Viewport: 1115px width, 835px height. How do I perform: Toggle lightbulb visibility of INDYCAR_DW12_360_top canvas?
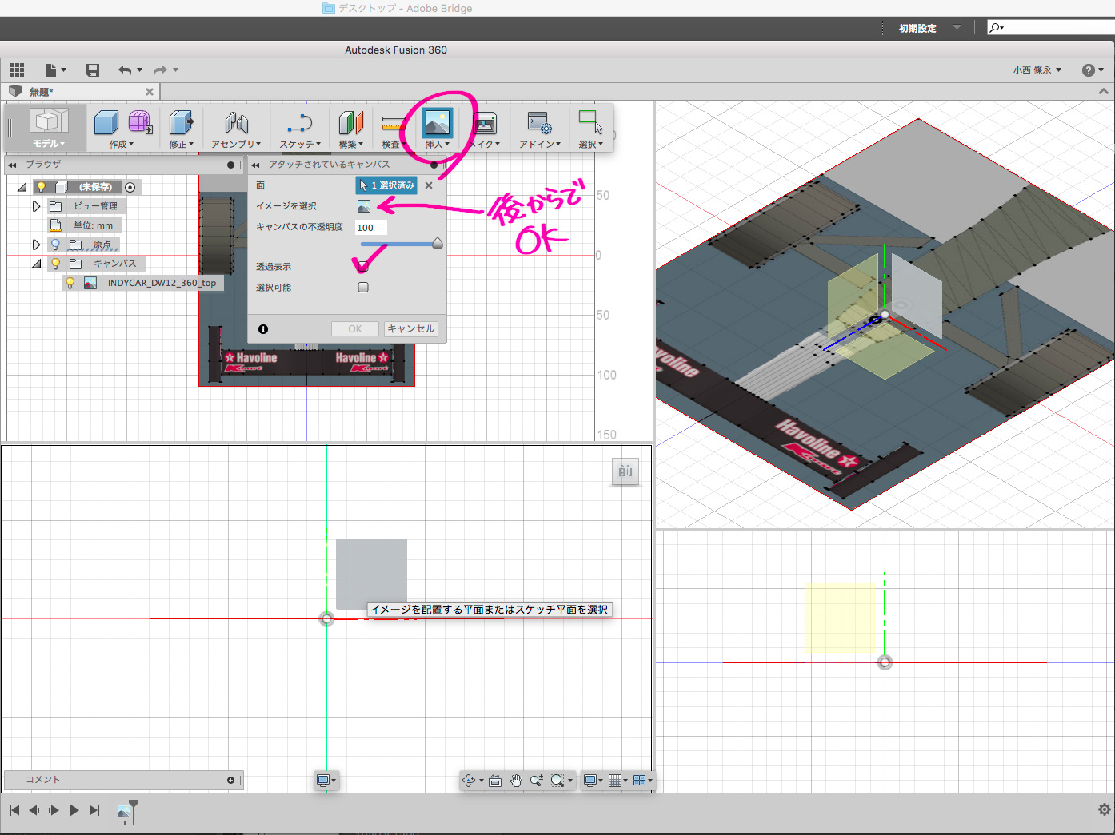(70, 283)
